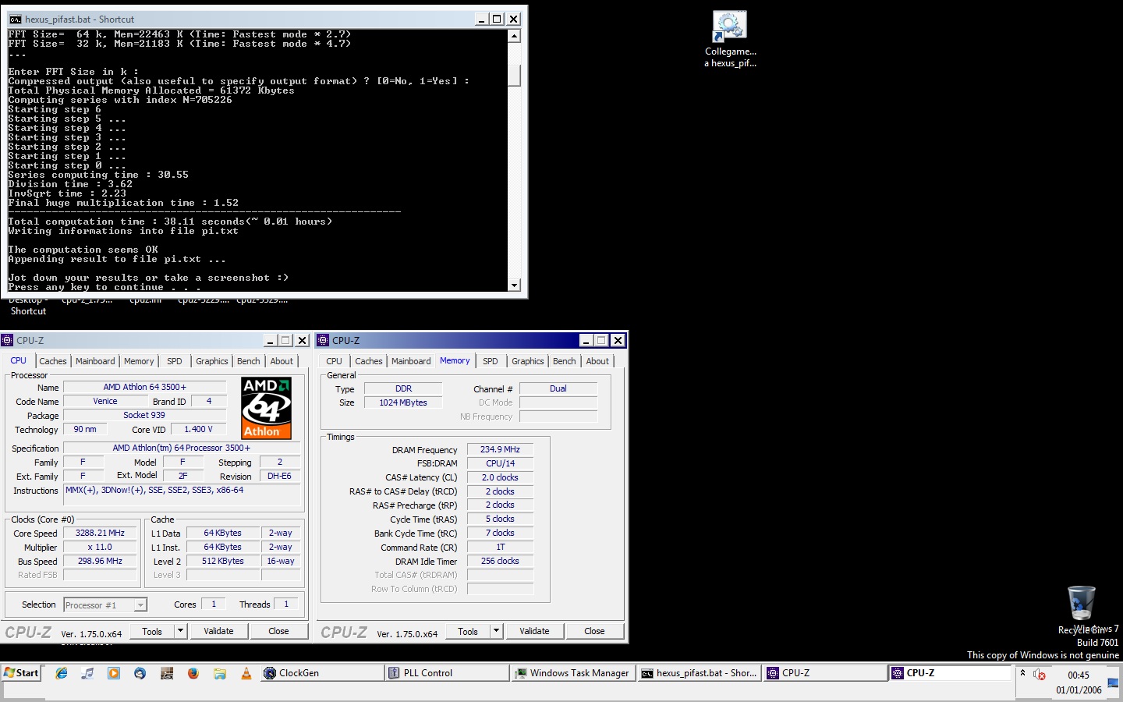This screenshot has width=1123, height=702.
Task: Open the SPD tab in left CPU-Z
Action: tap(175, 361)
